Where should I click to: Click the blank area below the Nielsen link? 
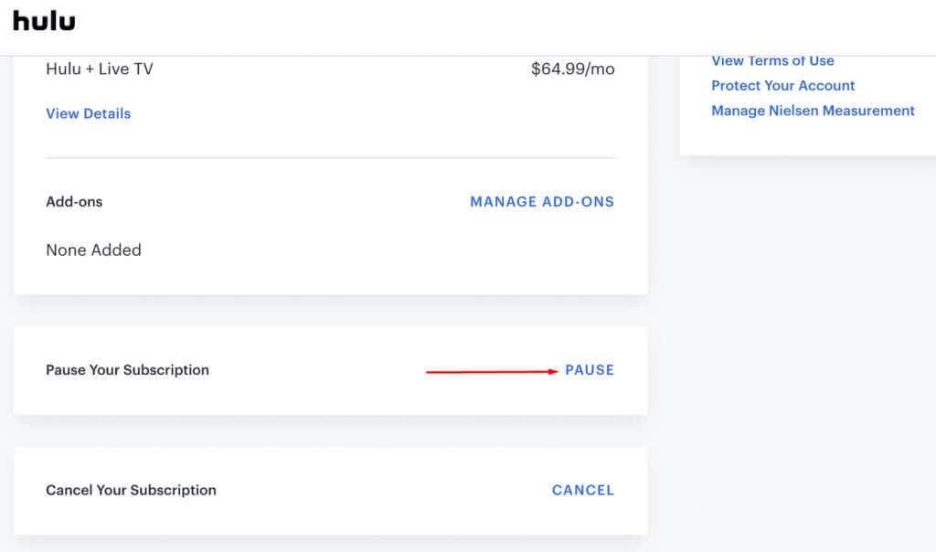coord(804,137)
